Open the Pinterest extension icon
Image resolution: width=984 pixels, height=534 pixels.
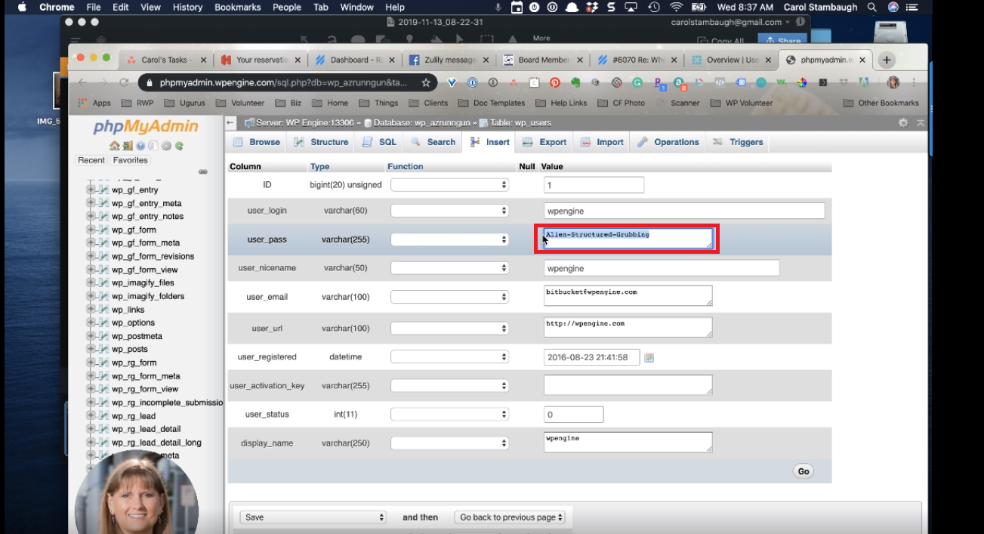coord(554,82)
